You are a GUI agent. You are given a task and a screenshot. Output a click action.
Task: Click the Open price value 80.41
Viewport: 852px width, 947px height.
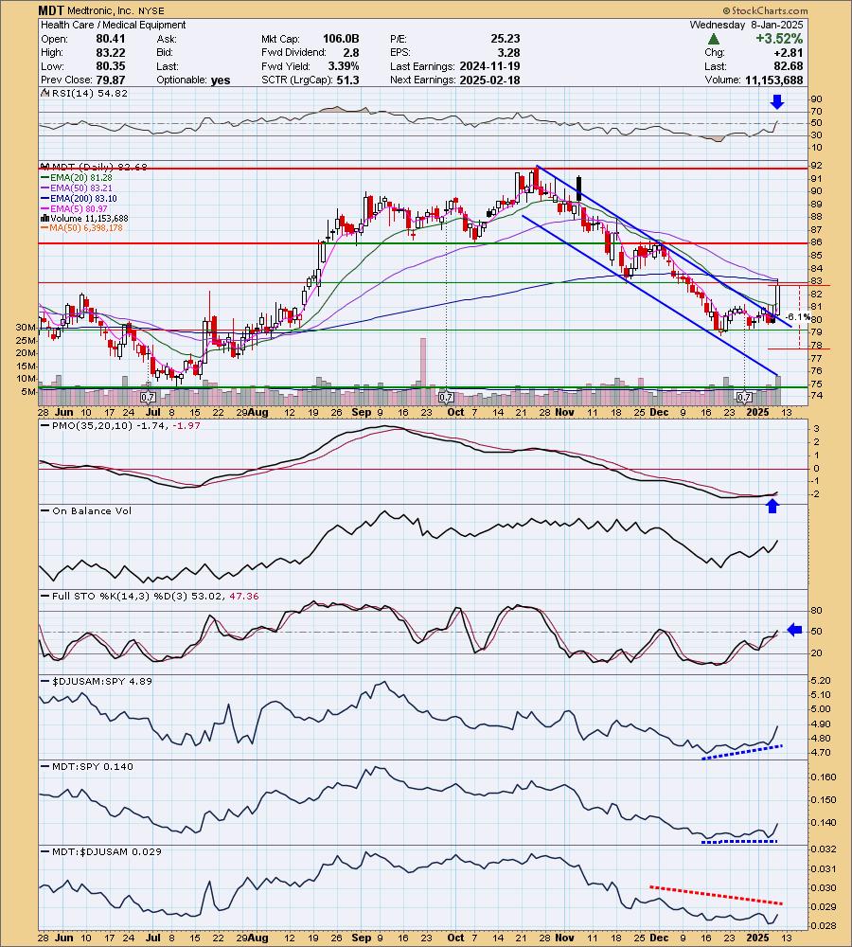[111, 39]
